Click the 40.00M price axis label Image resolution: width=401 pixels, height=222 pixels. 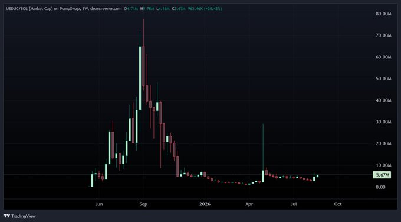click(x=383, y=100)
